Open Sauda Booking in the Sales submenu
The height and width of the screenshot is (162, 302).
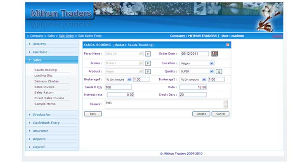[45, 70]
